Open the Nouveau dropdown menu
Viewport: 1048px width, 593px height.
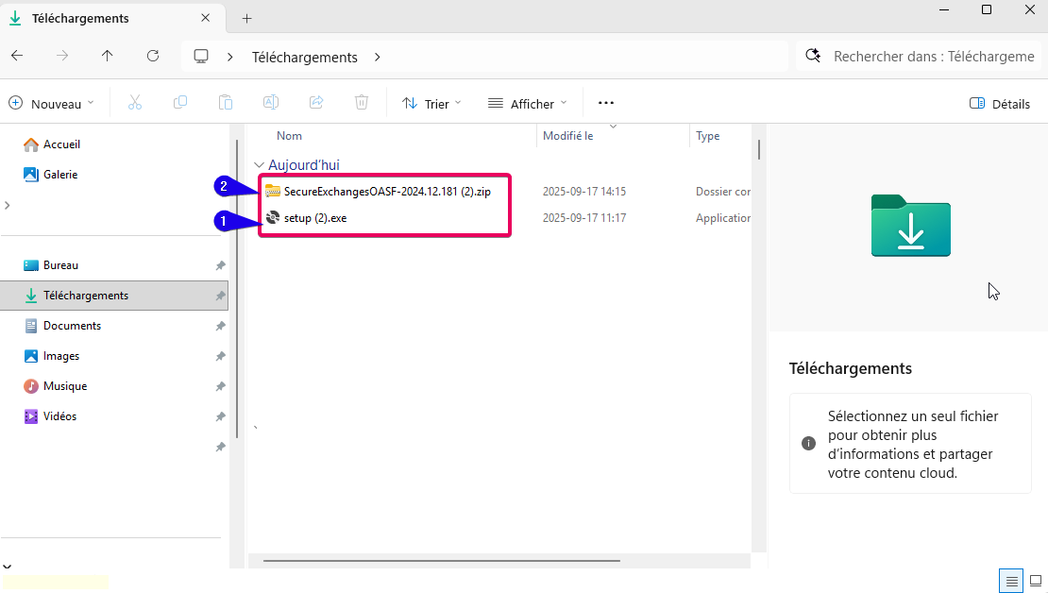[x=52, y=104]
